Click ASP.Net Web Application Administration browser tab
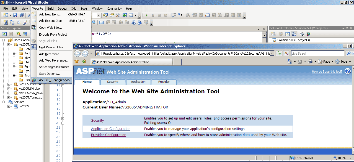The height and width of the screenshot is (162, 354). pos(131,62)
